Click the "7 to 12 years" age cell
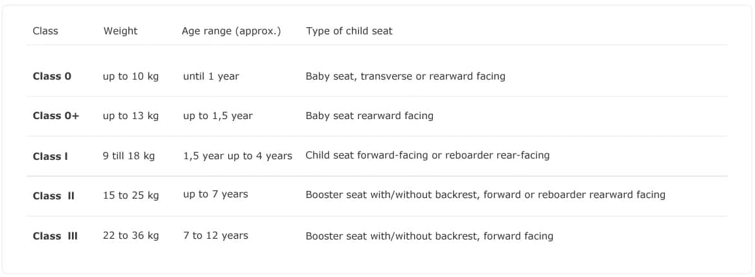The height and width of the screenshot is (277, 755). 216,236
